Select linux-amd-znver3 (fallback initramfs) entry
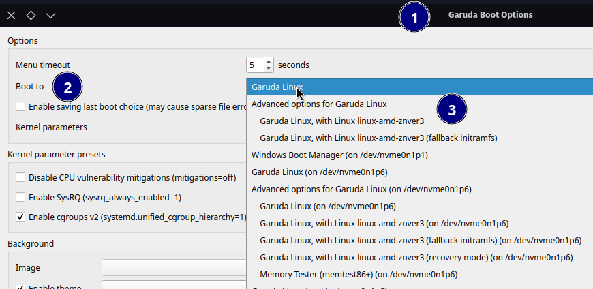The width and height of the screenshot is (593, 289). click(420, 138)
